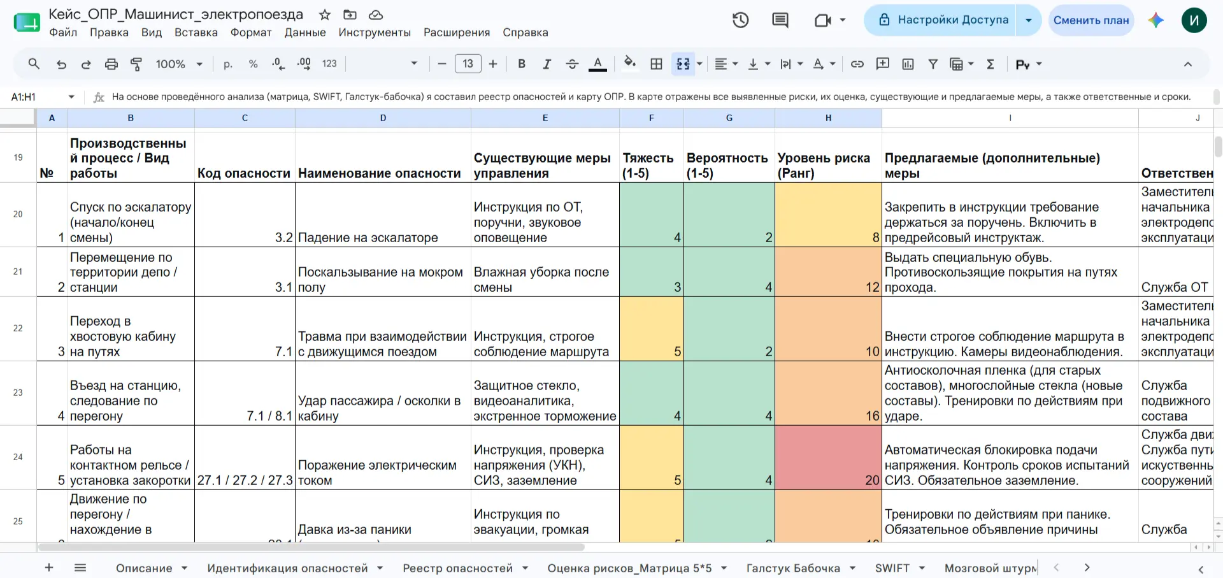Collapse the toolbar with the up chevron
The width and height of the screenshot is (1223, 578).
1188,64
